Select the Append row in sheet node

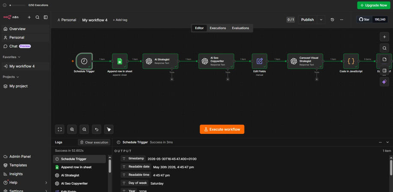click(x=120, y=61)
